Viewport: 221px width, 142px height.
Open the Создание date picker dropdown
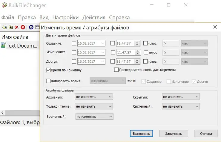[x=103, y=43]
